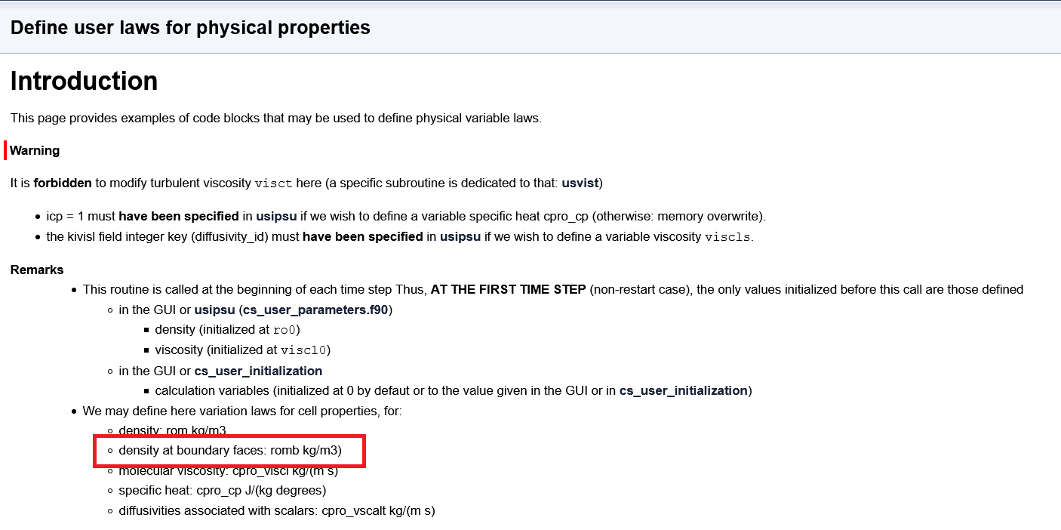This screenshot has height=530, width=1061.
Task: Click the bold 'AT THE FIRST TIME STEP' text
Action: 508,289
